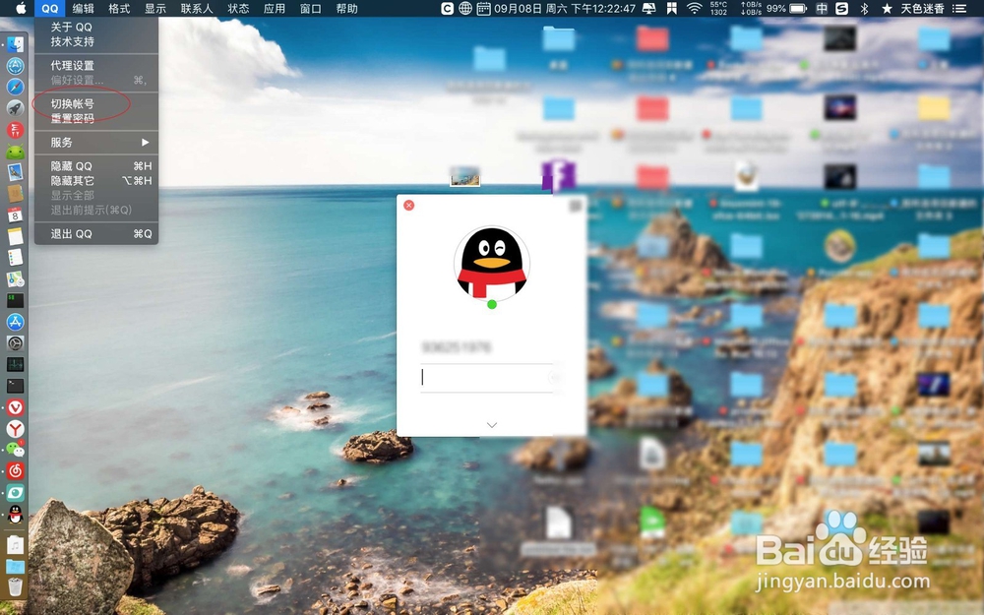Click the star icon in menu bar
984x615 pixels.
coord(887,8)
